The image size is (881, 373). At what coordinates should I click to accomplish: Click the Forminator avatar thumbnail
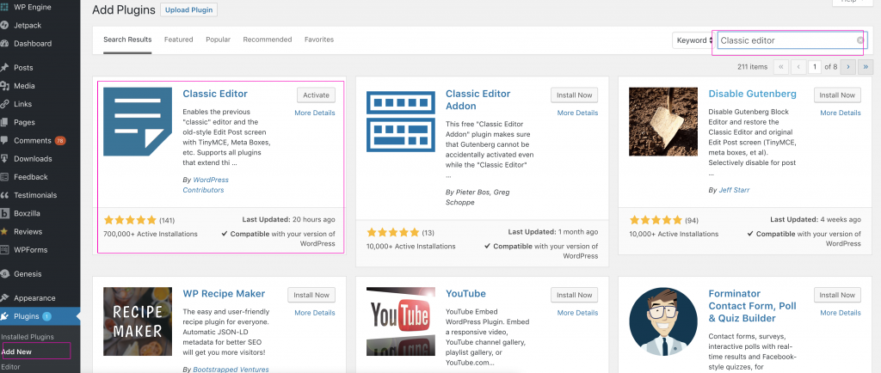point(663,321)
